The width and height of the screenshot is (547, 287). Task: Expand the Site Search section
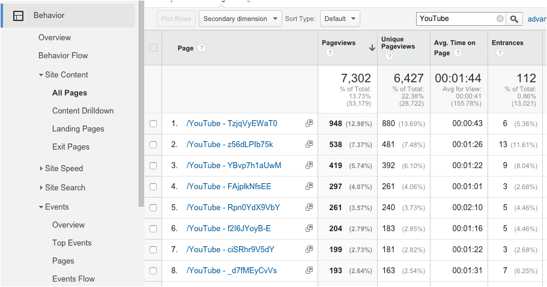(x=41, y=187)
